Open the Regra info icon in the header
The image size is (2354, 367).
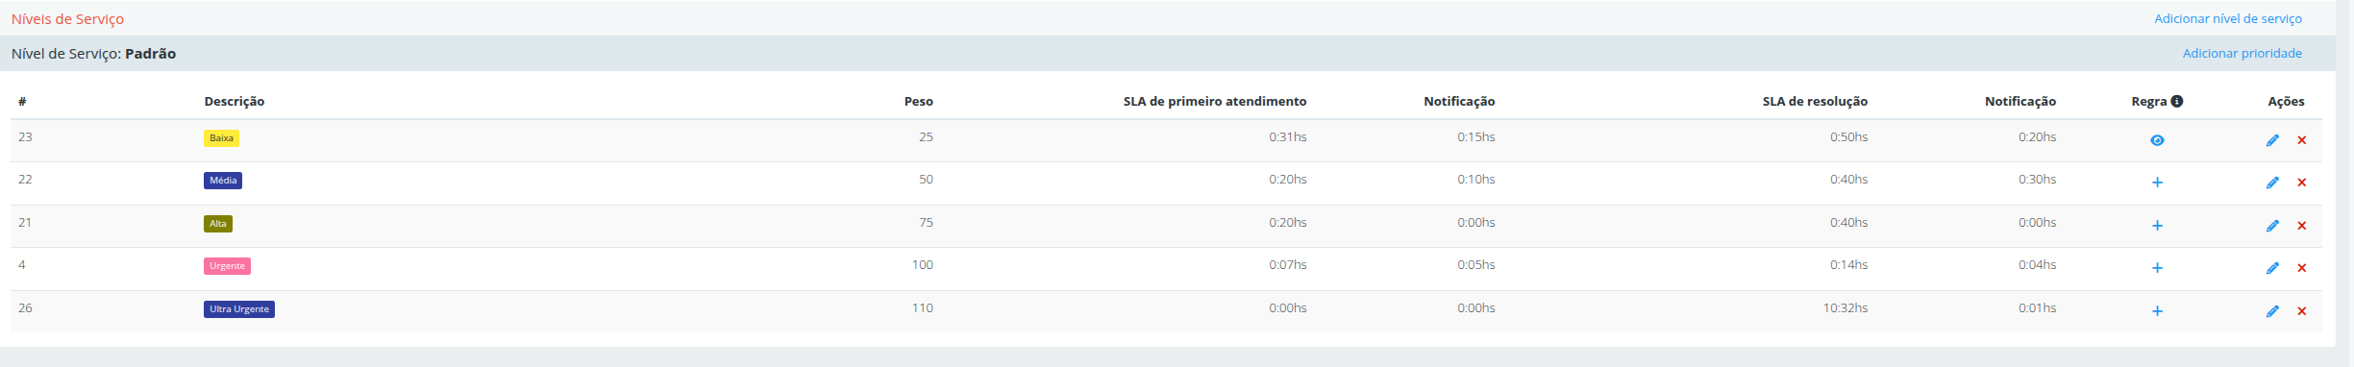[x=2177, y=101]
